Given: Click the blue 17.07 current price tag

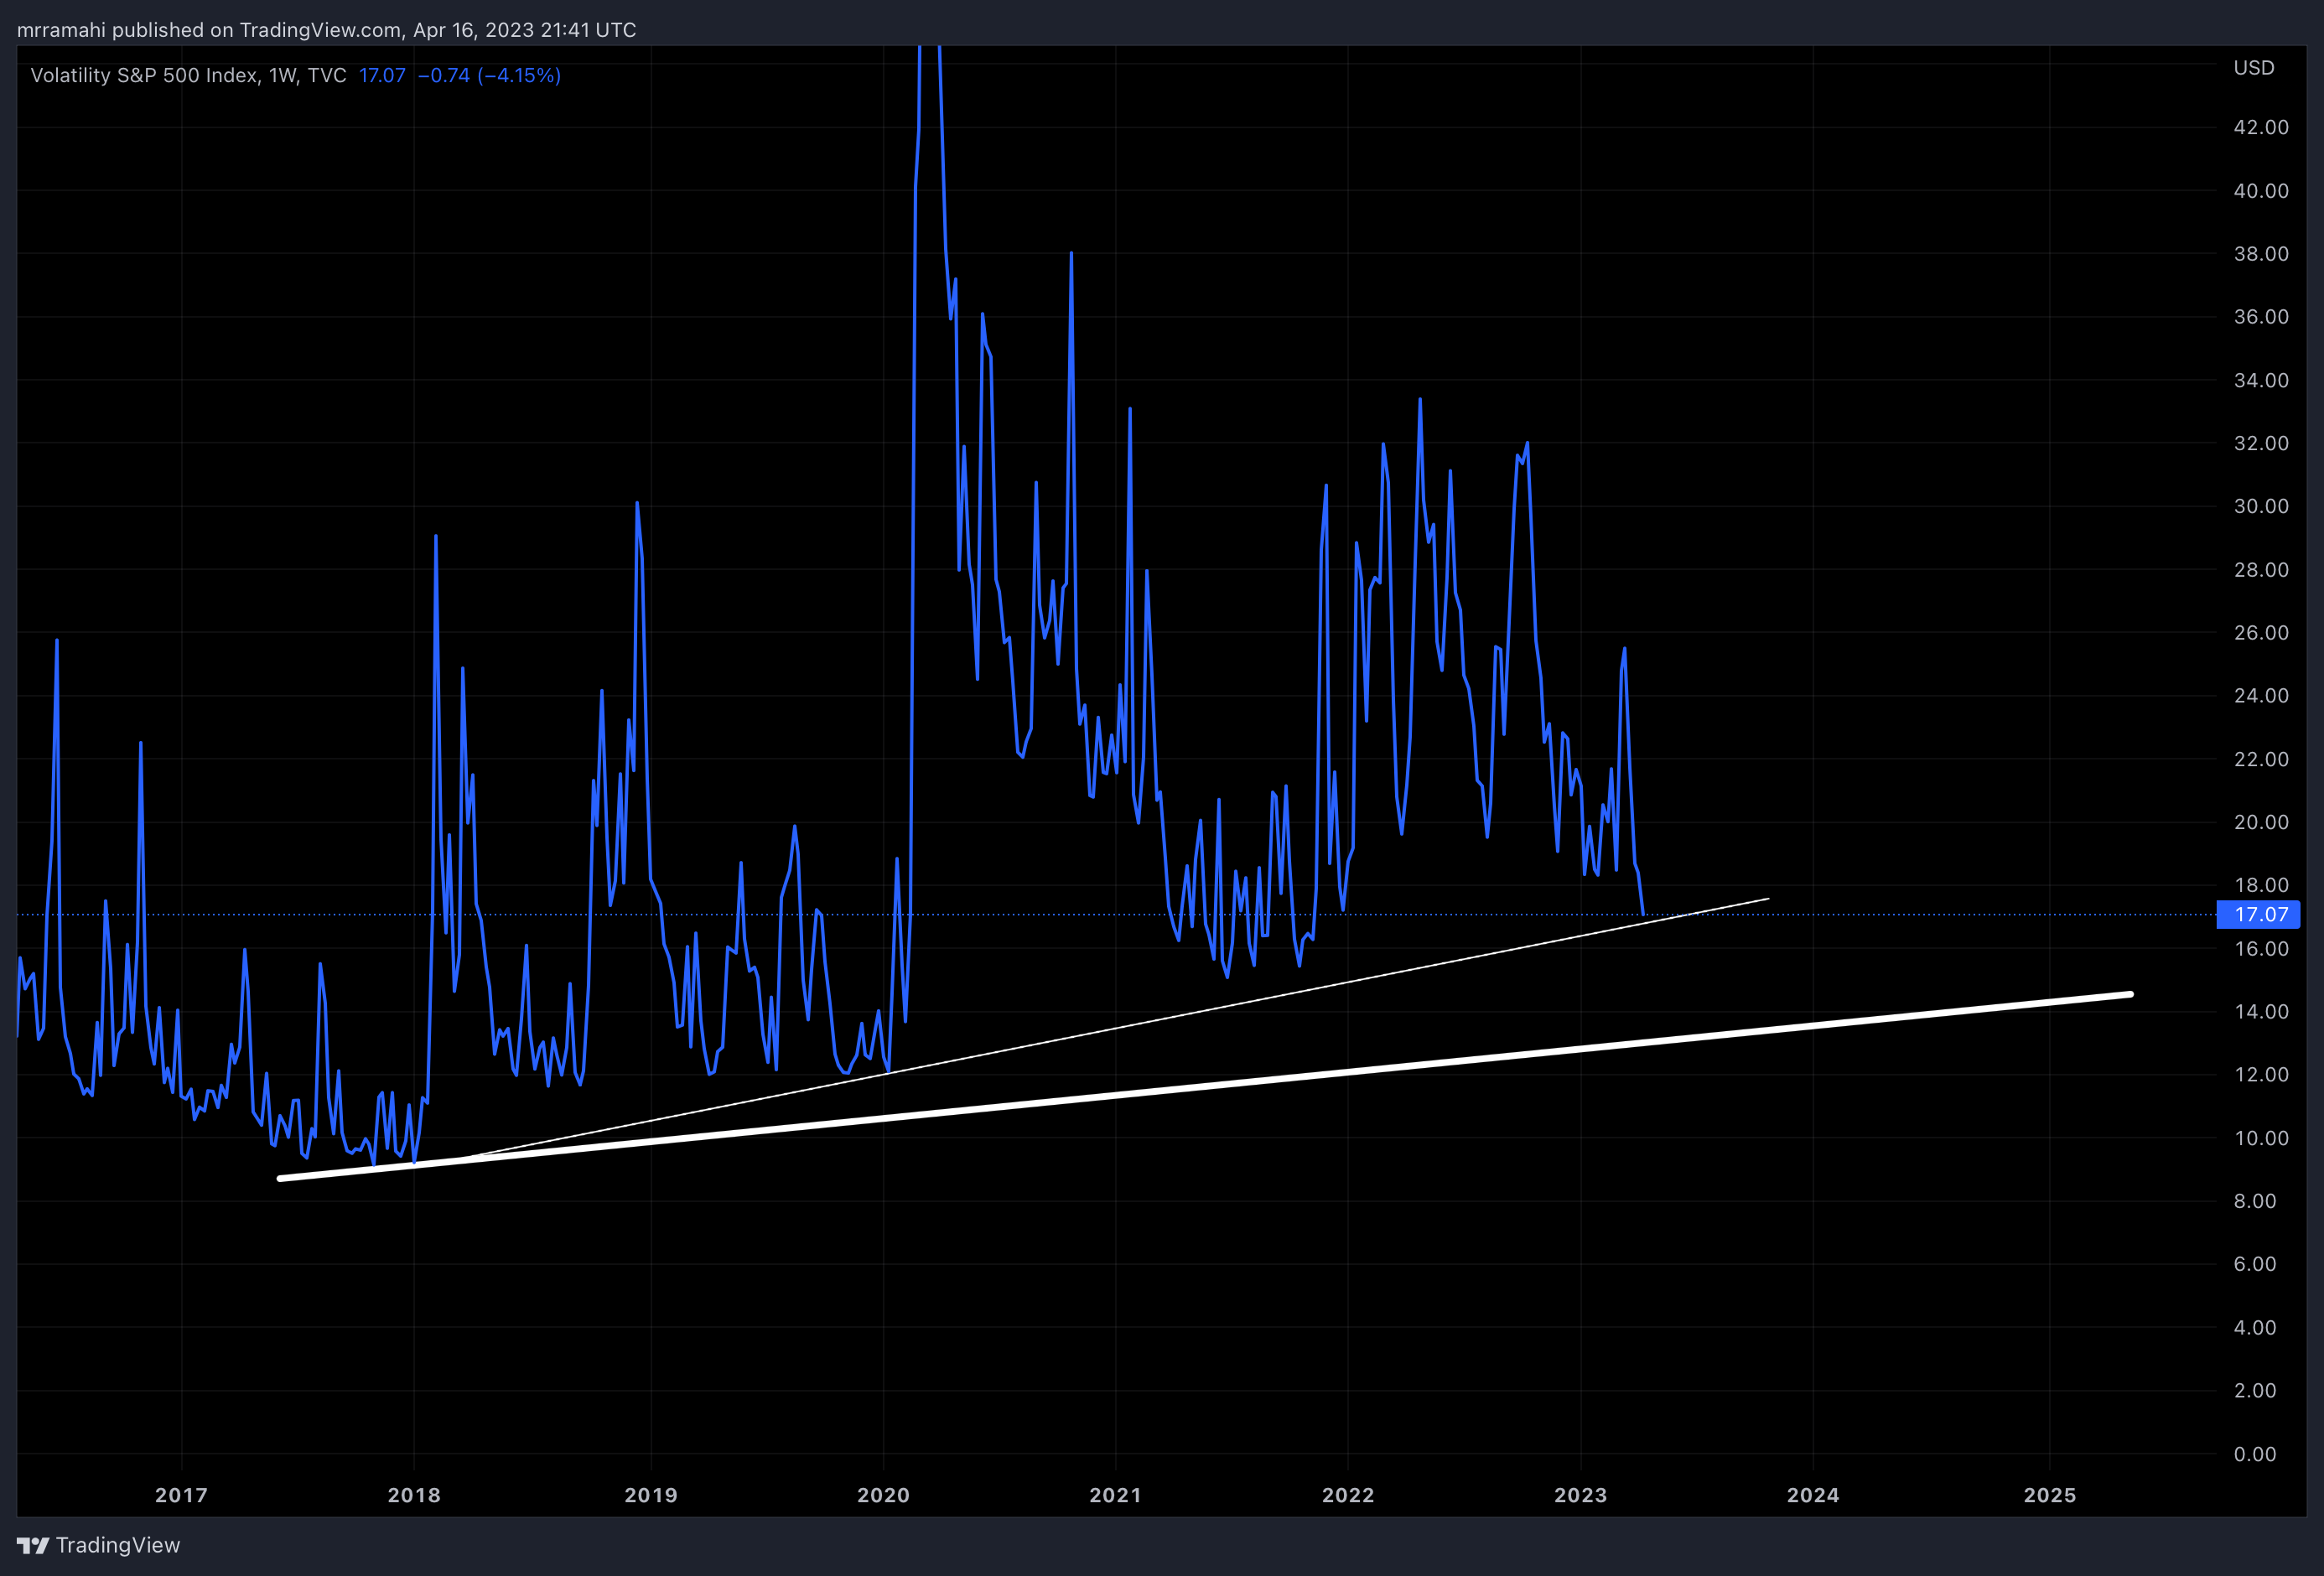Looking at the screenshot, I should [x=2258, y=914].
